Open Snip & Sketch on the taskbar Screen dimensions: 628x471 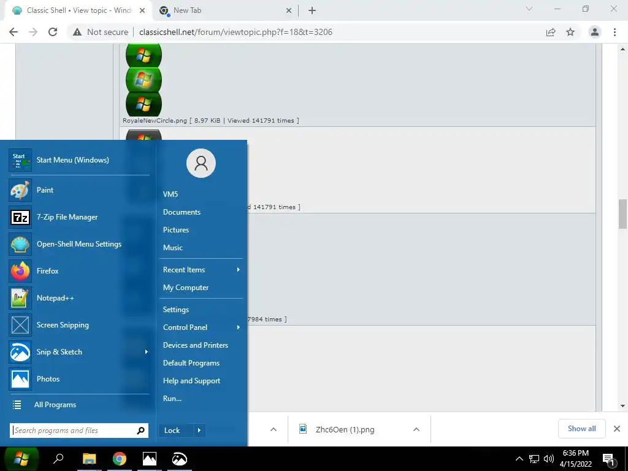180,459
